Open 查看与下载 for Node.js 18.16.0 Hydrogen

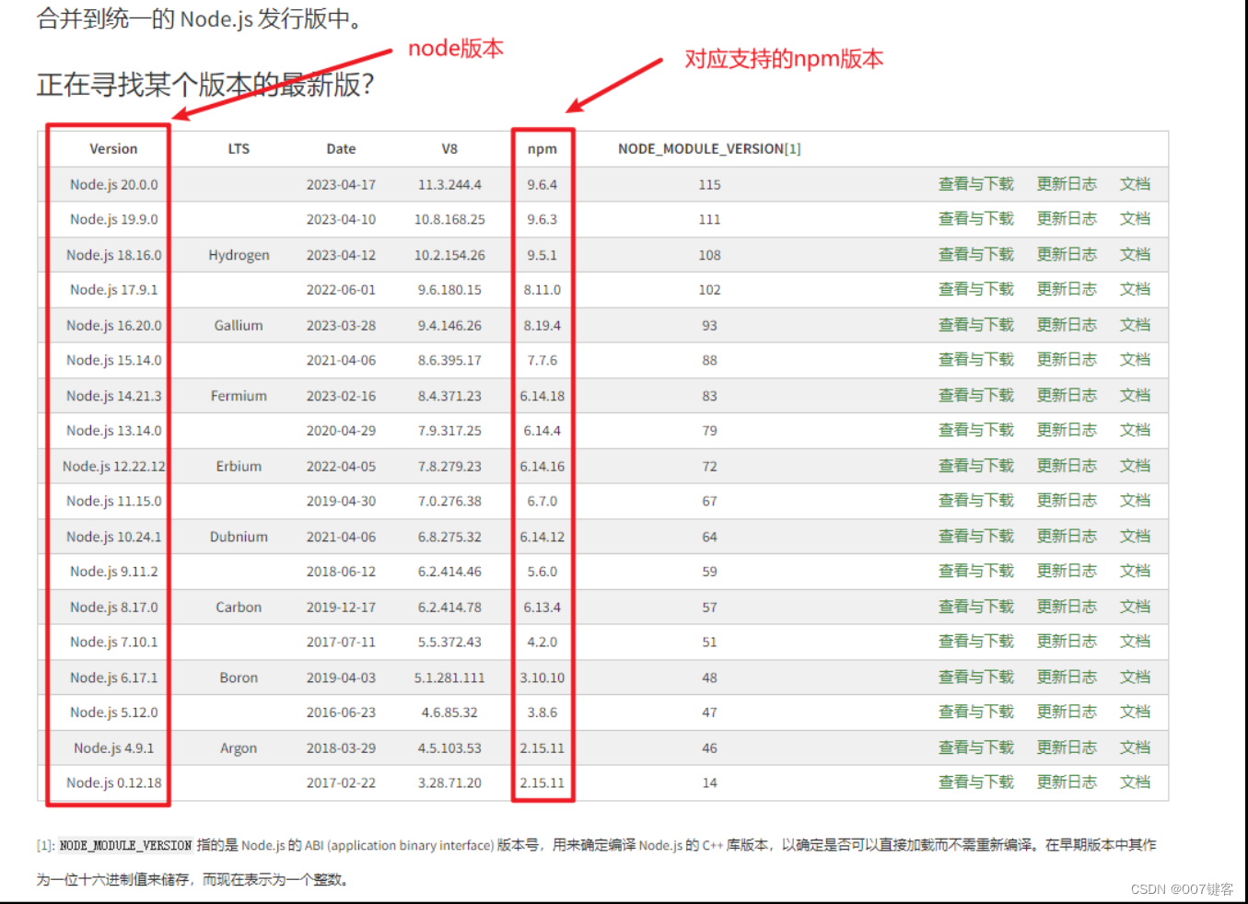(x=975, y=254)
